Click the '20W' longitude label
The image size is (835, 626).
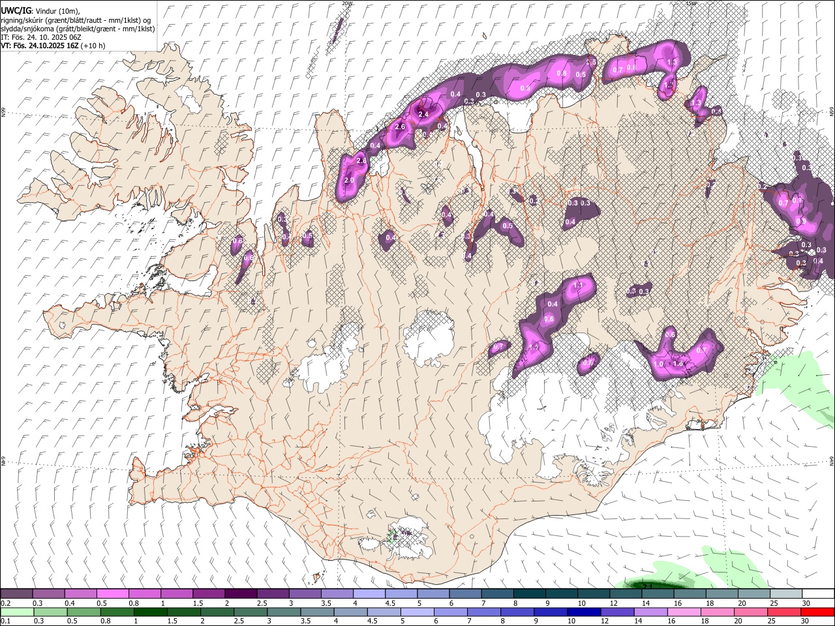click(347, 3)
